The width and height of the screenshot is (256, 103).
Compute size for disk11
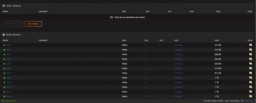pyautogui.click(x=179, y=92)
